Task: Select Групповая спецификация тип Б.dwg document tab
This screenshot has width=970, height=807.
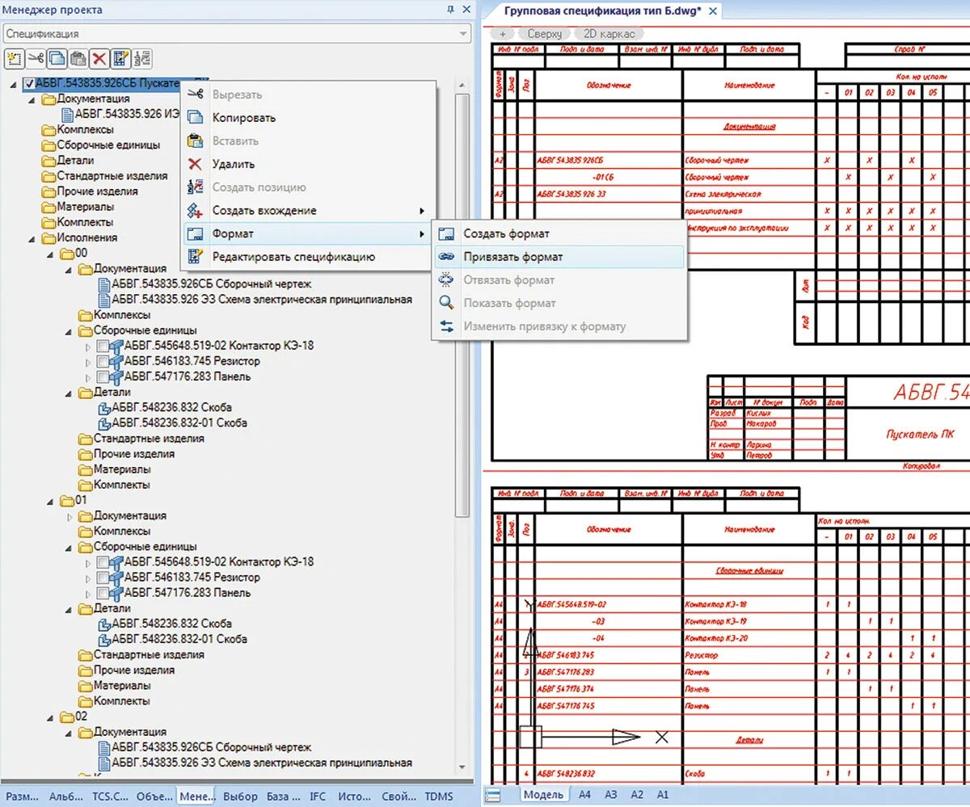Action: [x=602, y=11]
